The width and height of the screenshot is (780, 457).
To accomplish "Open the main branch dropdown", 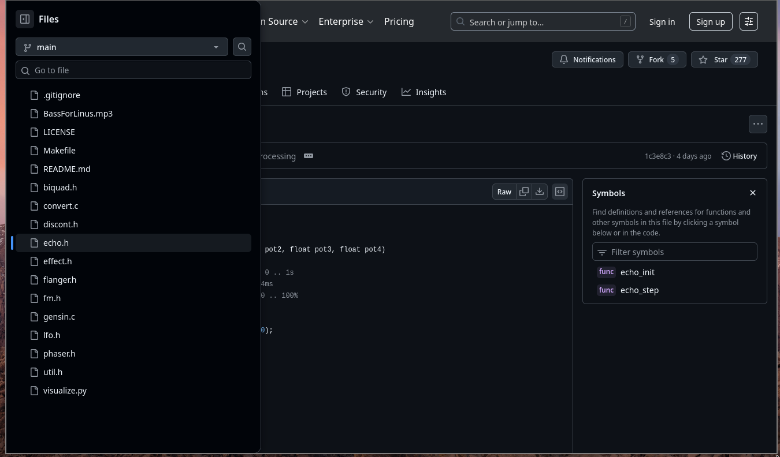I will pyautogui.click(x=122, y=47).
